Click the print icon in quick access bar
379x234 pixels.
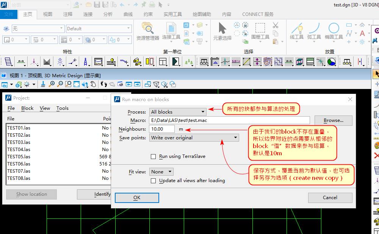(152, 5)
